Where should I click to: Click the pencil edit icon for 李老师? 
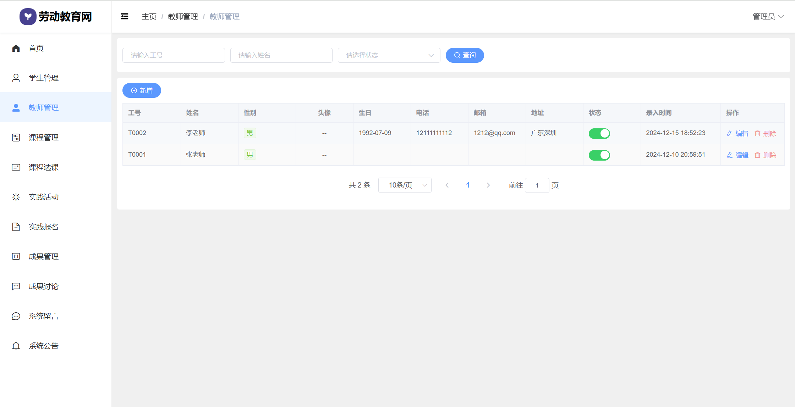click(x=730, y=134)
